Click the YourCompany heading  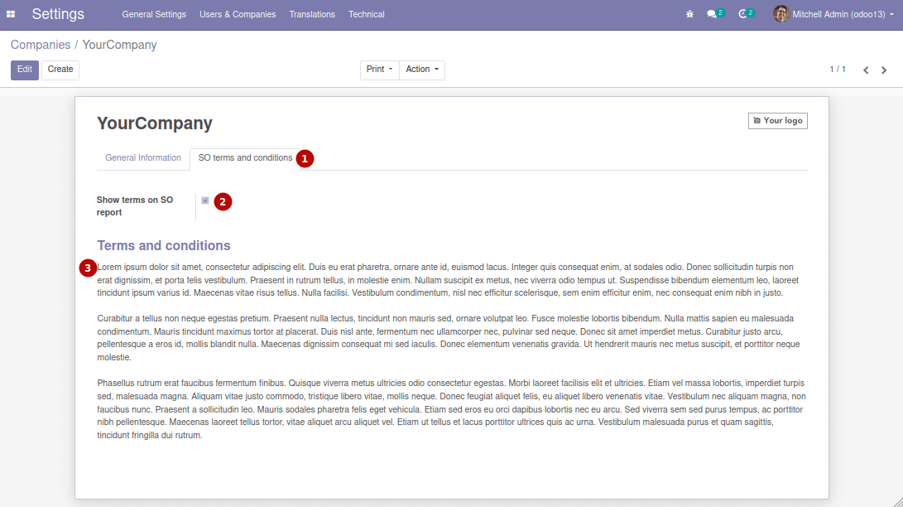[x=154, y=123]
